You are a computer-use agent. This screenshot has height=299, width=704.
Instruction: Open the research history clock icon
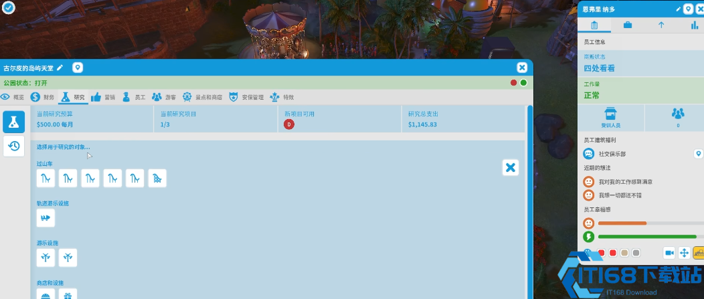(x=14, y=146)
